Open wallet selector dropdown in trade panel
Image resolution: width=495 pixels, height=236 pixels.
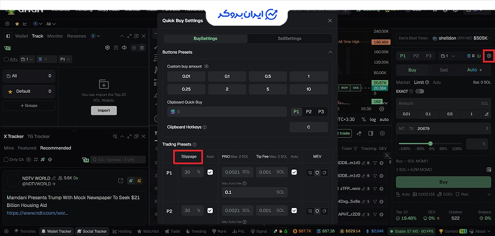point(448,56)
